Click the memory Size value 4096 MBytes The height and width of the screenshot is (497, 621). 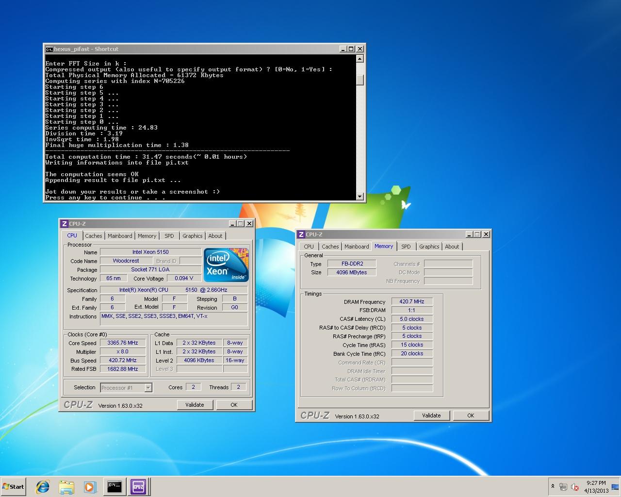coord(352,272)
